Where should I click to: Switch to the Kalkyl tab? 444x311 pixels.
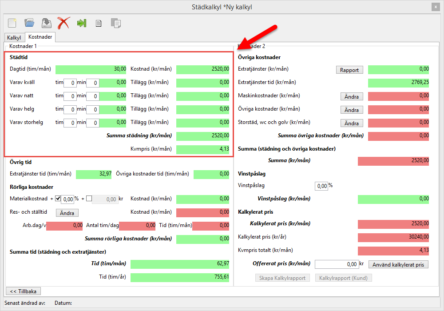[x=14, y=38]
